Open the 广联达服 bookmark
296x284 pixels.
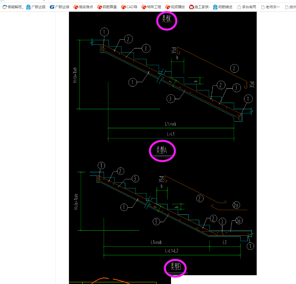click(36, 7)
